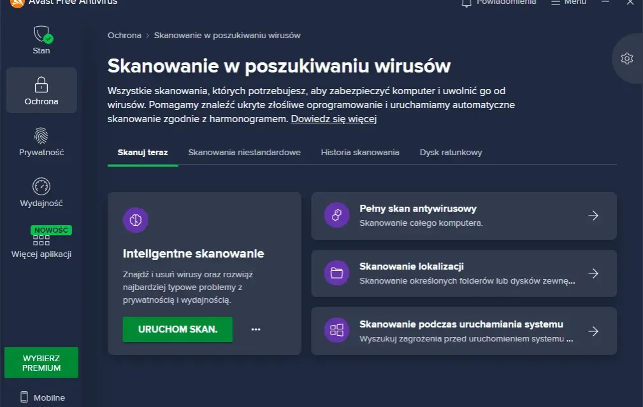Open scan settings gear icon
The width and height of the screenshot is (643, 407).
coord(626,59)
